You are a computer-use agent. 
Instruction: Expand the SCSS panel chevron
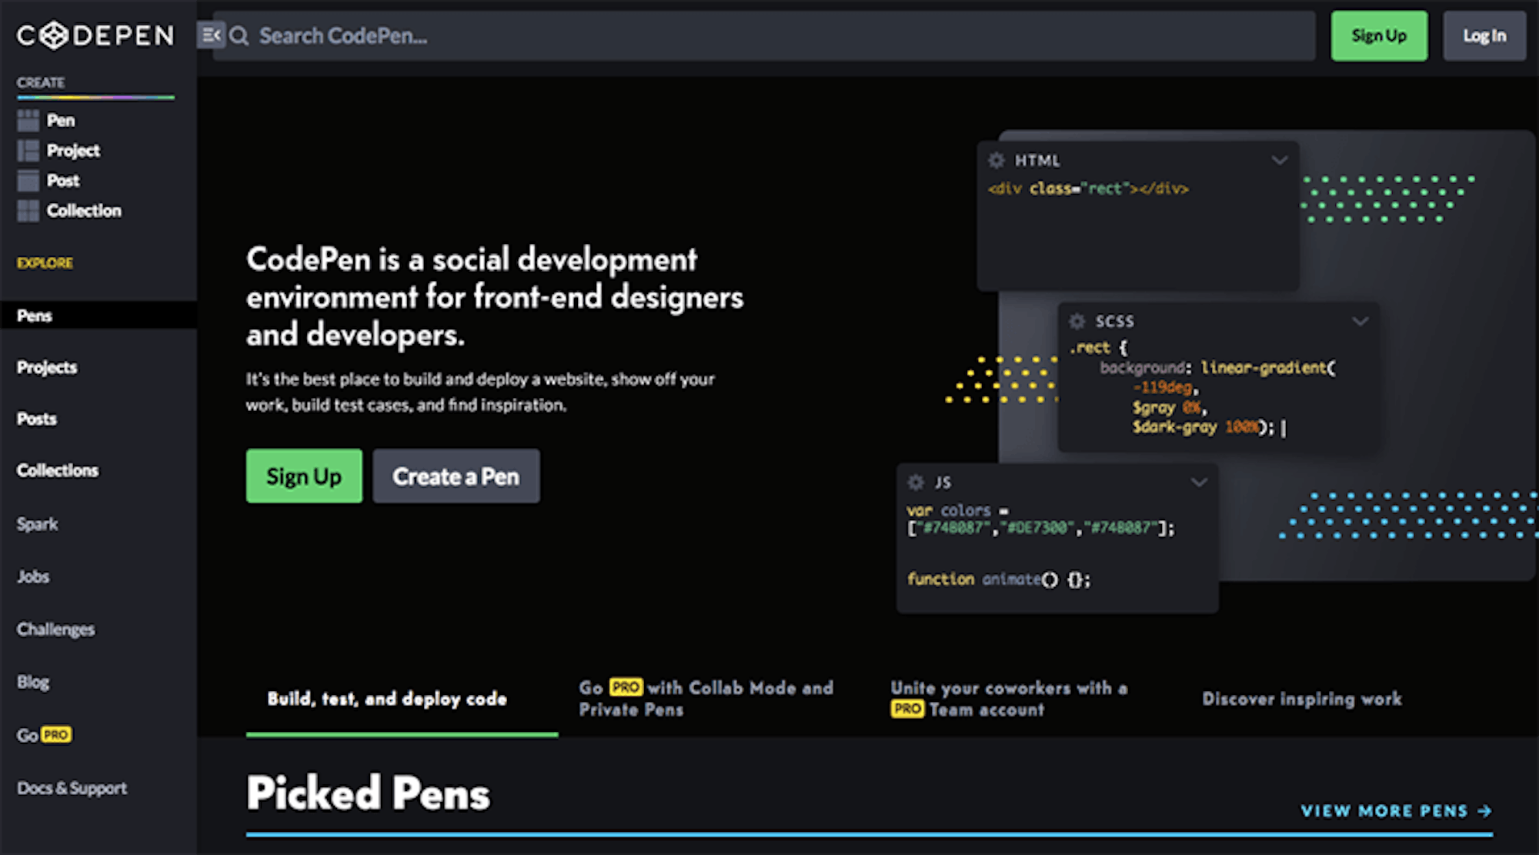(x=1360, y=321)
